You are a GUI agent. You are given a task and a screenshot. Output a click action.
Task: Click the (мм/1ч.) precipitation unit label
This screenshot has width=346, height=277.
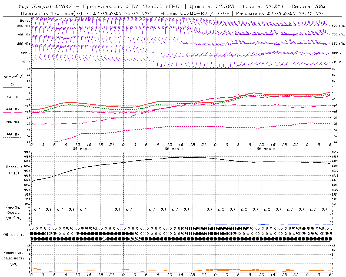14,218
